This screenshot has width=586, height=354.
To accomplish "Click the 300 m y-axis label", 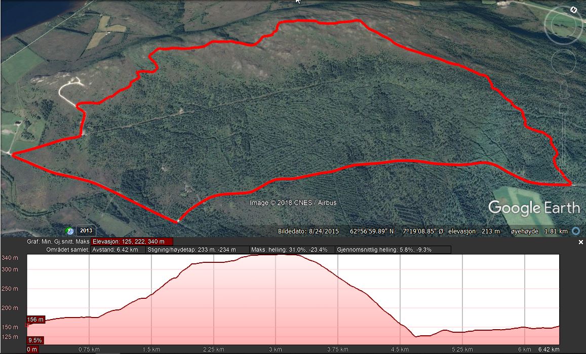I will click(x=10, y=269).
